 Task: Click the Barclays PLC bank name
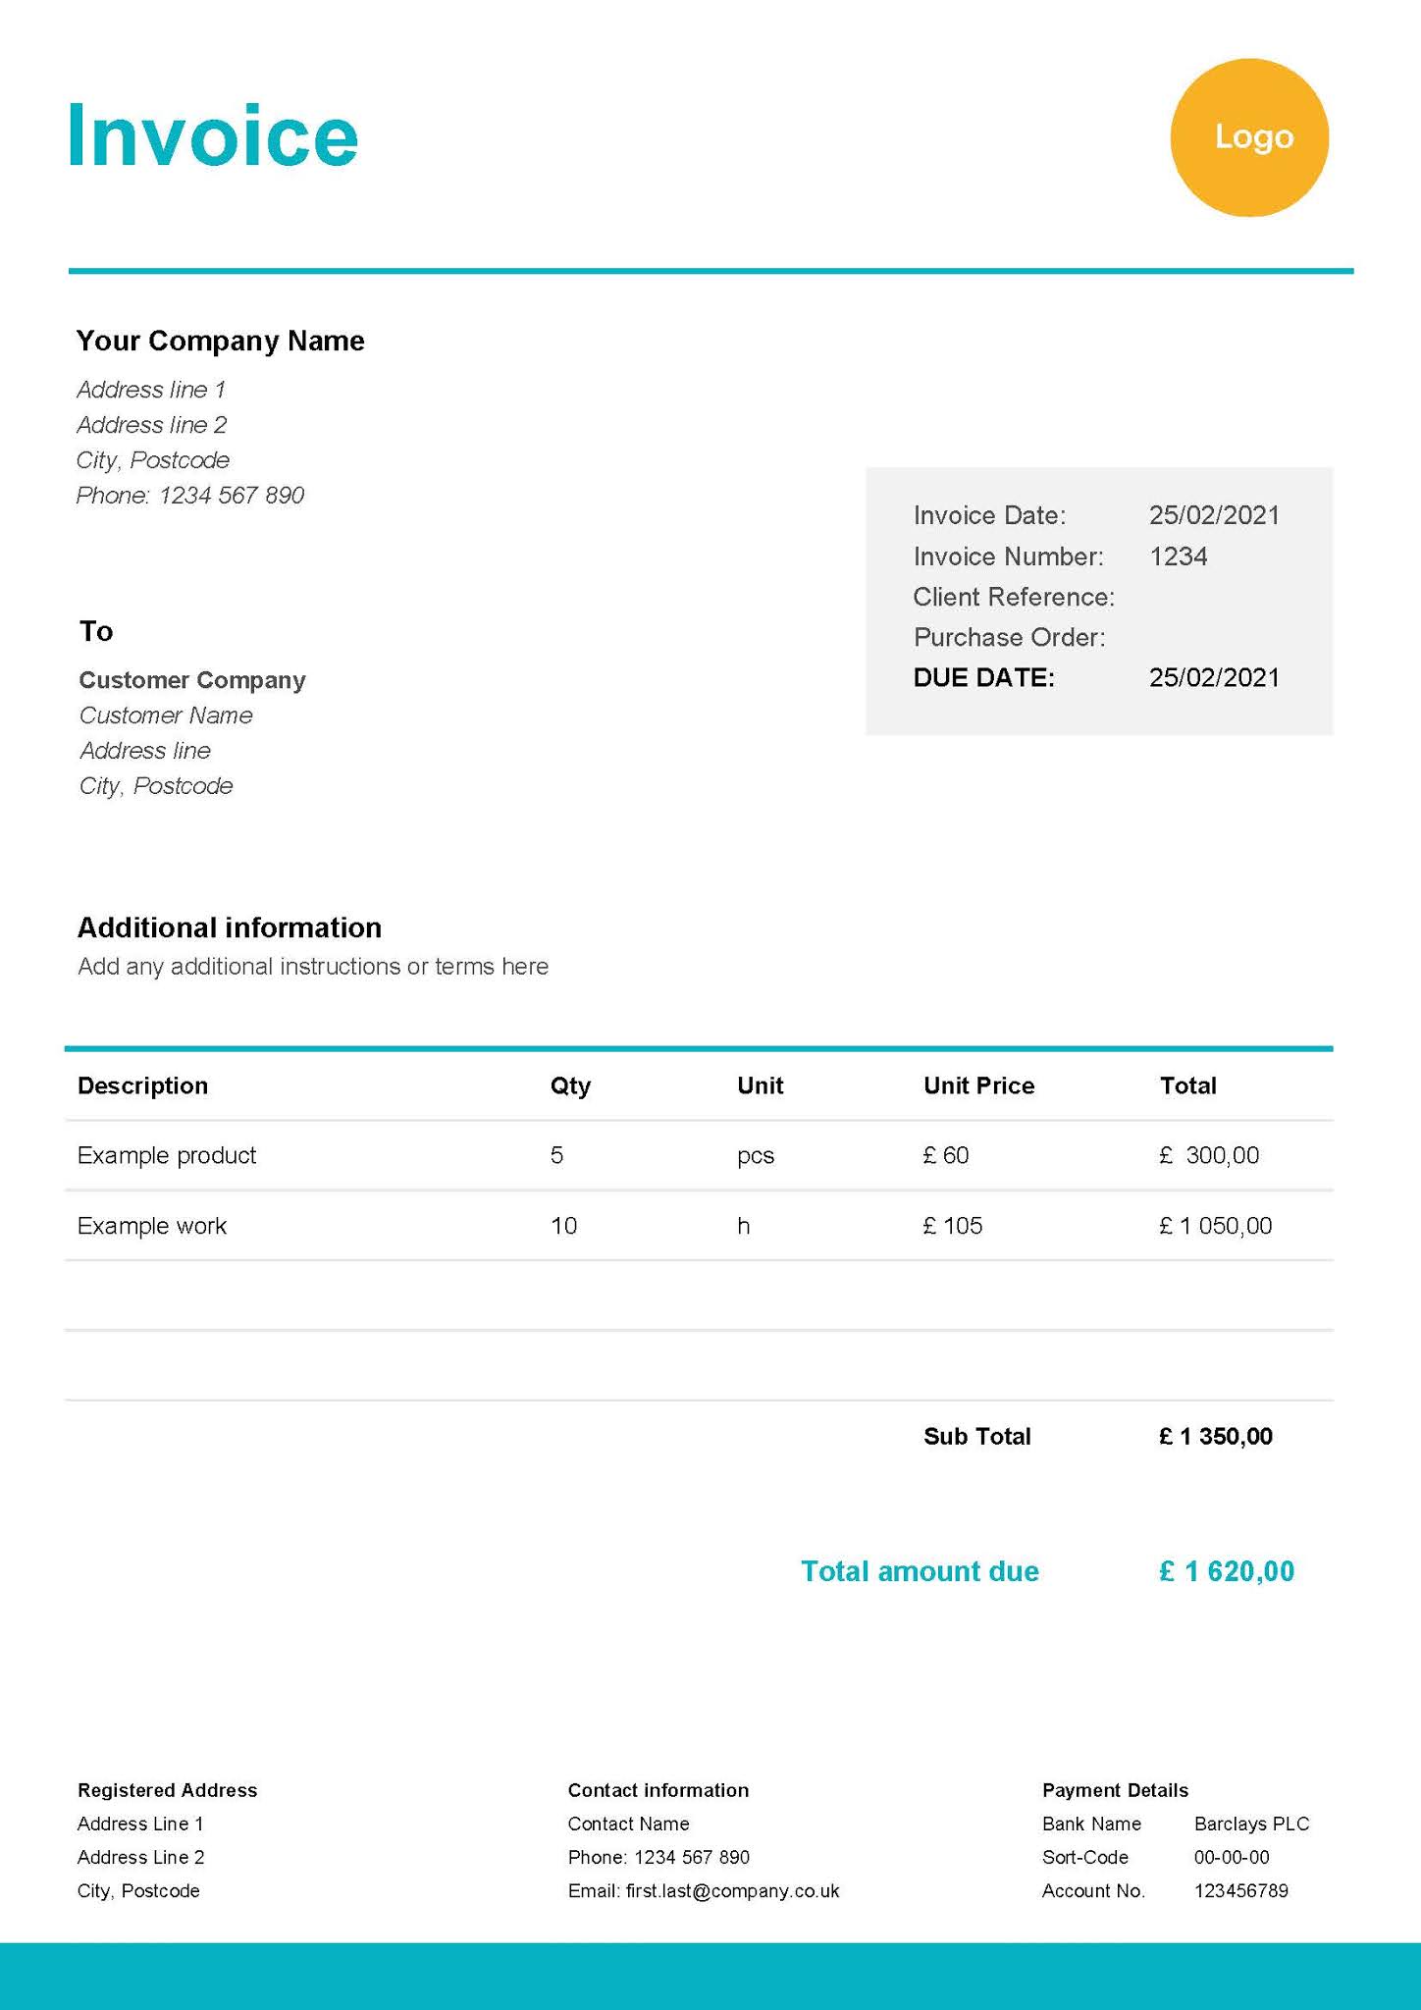coord(1251,1824)
